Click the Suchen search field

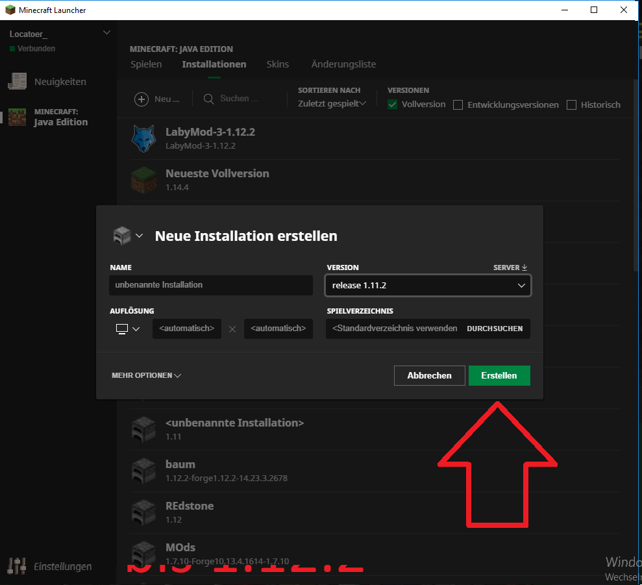tap(239, 99)
